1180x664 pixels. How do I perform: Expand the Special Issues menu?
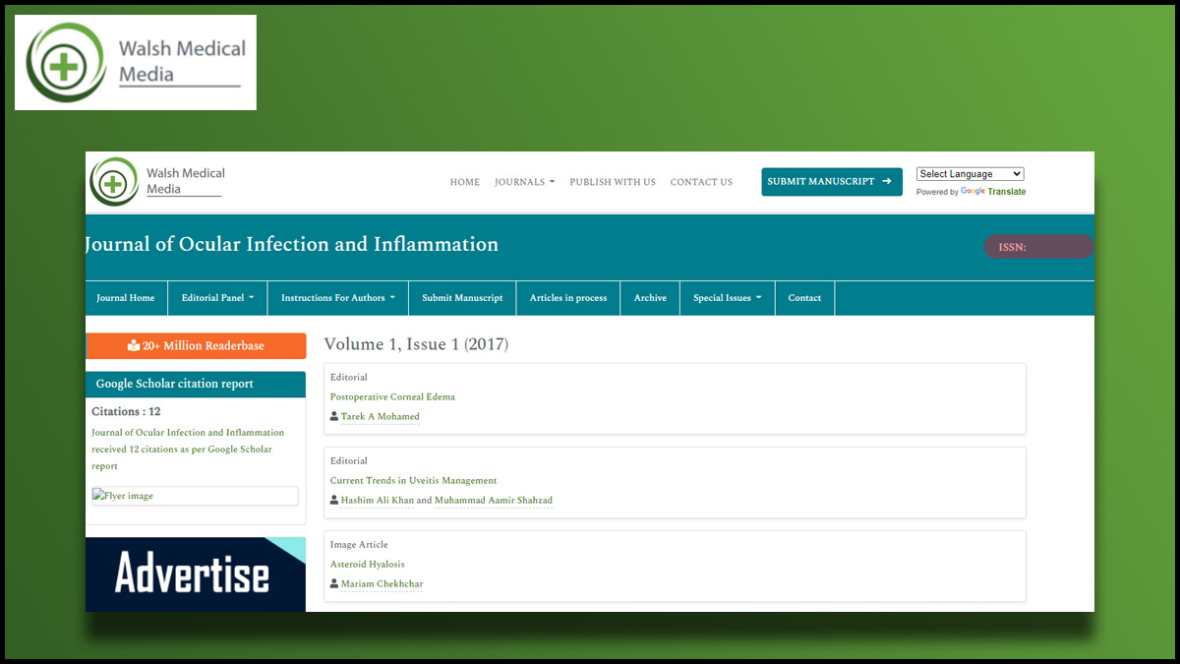click(x=727, y=298)
